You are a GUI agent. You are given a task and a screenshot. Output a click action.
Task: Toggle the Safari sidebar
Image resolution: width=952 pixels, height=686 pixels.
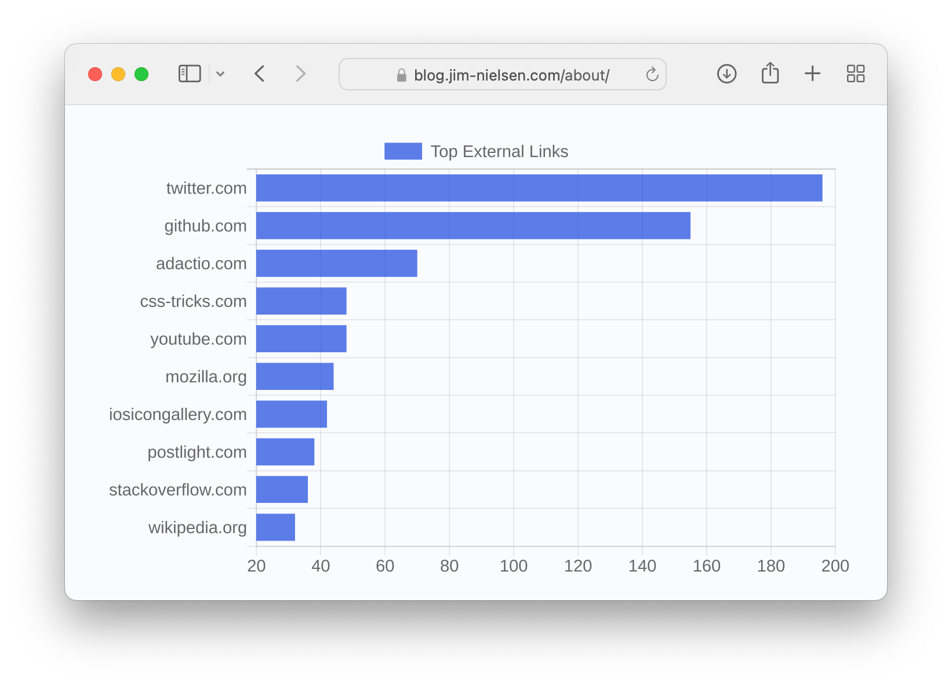(x=190, y=74)
